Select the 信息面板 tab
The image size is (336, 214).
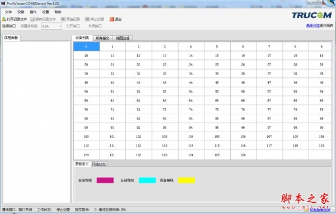pos(11,38)
